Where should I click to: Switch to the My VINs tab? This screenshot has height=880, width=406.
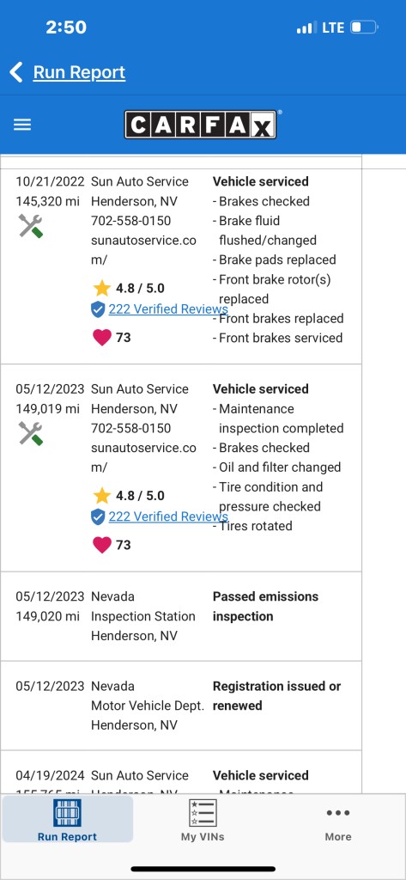tap(203, 820)
